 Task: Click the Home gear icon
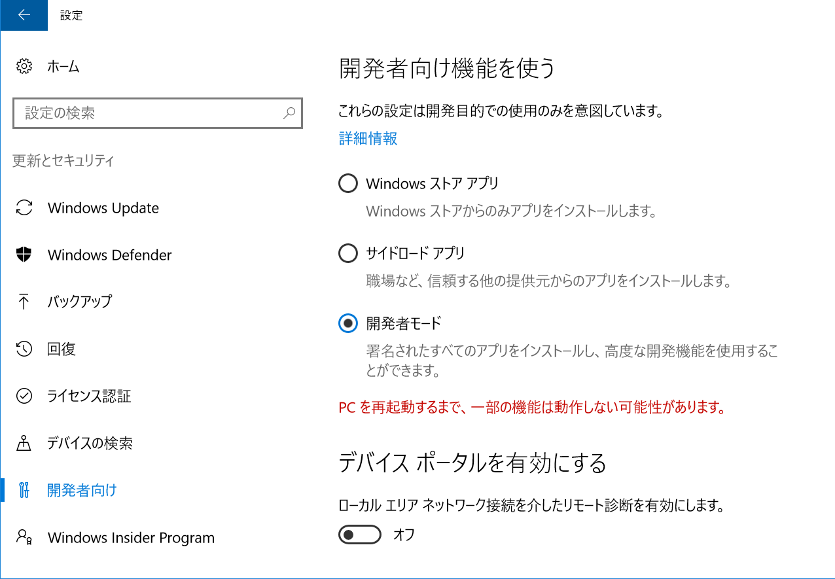(x=24, y=66)
